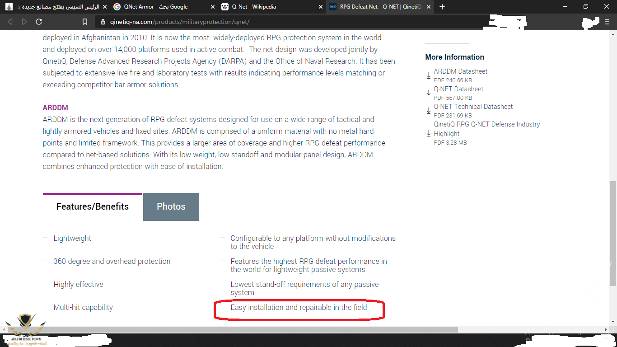This screenshot has width=617, height=347.
Task: Click download arrow next to Highlight PDF
Action: [429, 134]
